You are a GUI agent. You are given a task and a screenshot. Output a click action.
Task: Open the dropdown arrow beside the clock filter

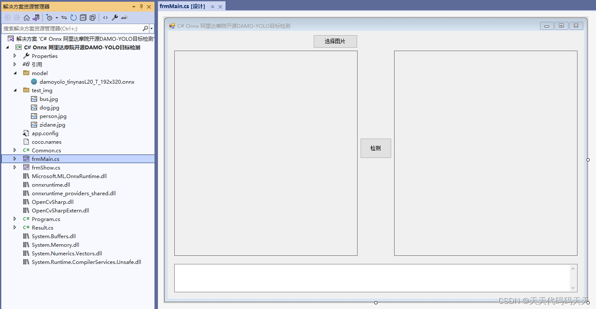(57, 18)
